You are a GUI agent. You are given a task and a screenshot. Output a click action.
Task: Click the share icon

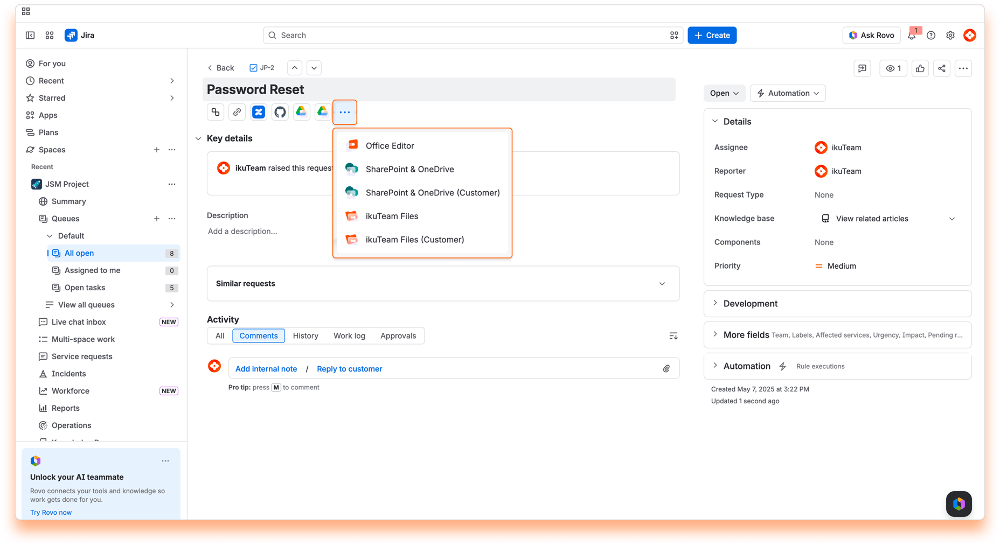point(942,68)
